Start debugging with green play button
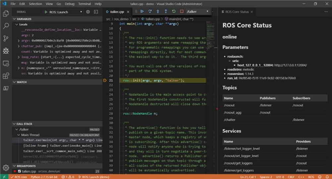332x179 pixels. coord(46,12)
